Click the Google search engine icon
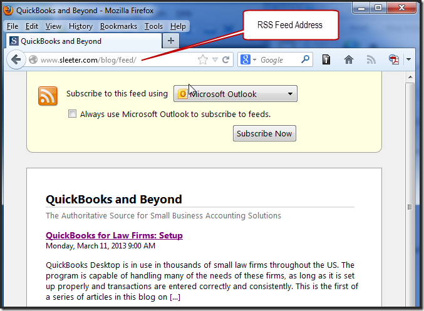 (246, 59)
